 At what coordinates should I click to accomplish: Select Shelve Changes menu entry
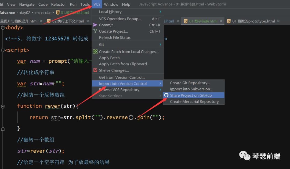click(x=128, y=70)
